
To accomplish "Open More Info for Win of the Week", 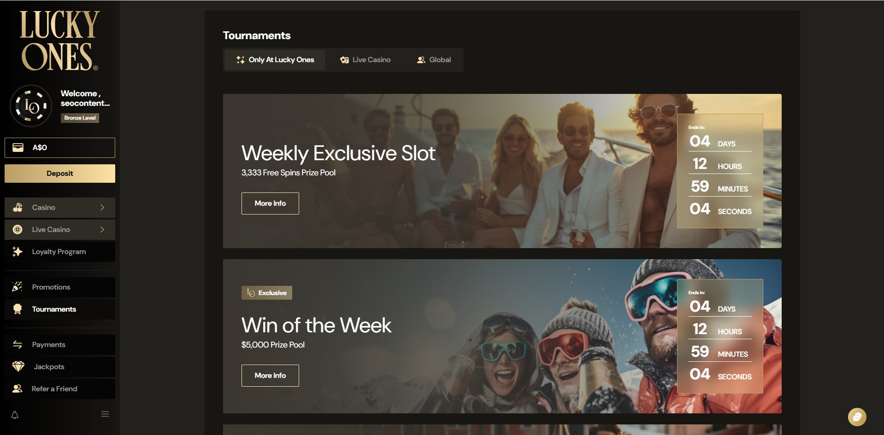I will click(270, 376).
